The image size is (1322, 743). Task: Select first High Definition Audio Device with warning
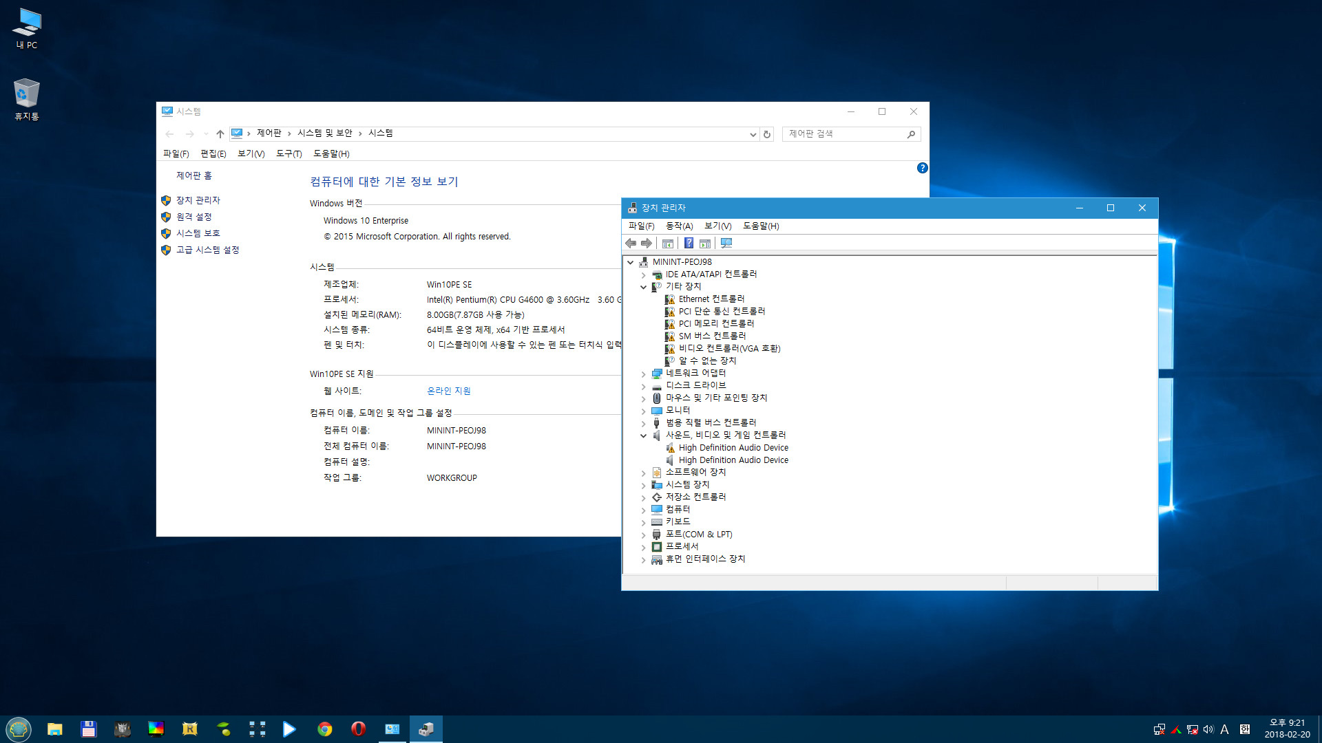(733, 448)
